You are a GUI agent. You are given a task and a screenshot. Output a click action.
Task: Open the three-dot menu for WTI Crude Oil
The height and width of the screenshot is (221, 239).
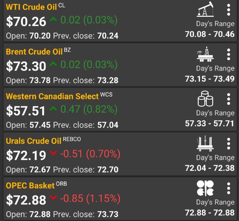[x=228, y=10]
